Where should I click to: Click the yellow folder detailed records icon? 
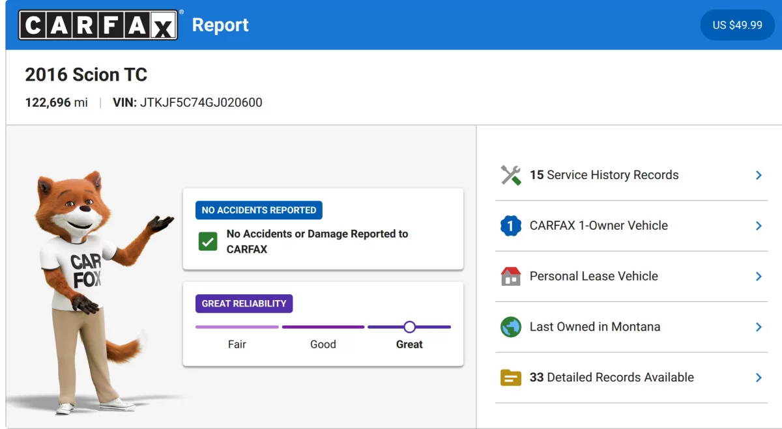(511, 378)
